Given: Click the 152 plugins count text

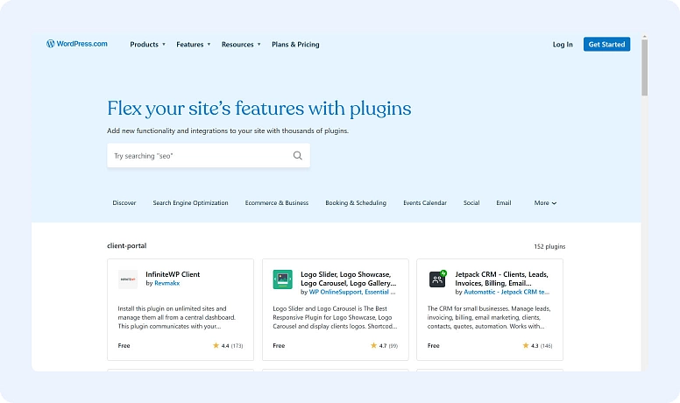Looking at the screenshot, I should click(549, 246).
